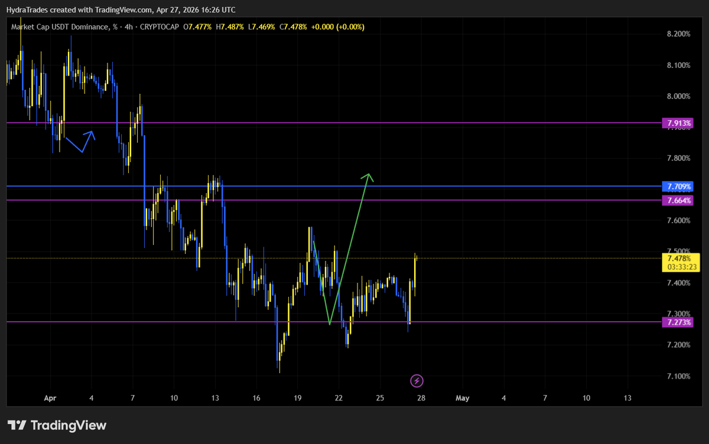The image size is (709, 444).
Task: Click the Apr label on the time axis
Action: pos(50,398)
